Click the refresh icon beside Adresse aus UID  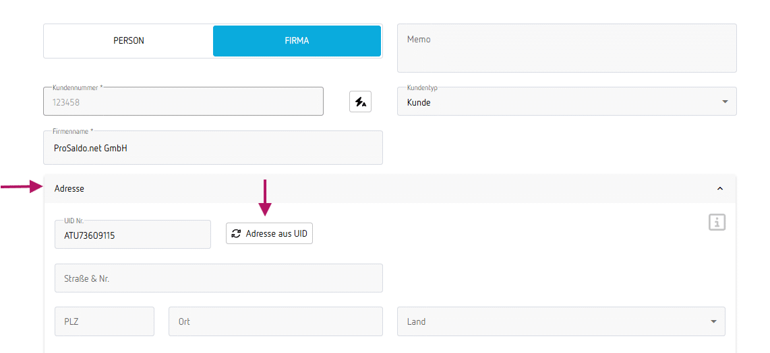(236, 233)
